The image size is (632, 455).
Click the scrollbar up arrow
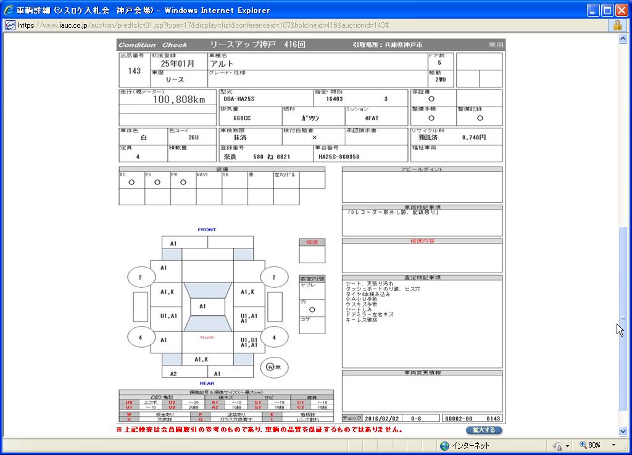coord(623,39)
